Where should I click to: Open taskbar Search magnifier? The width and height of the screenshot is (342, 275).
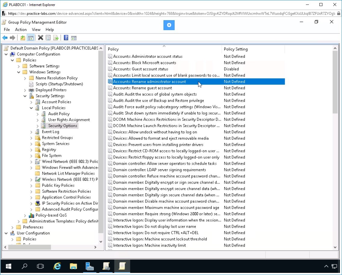click(24, 266)
